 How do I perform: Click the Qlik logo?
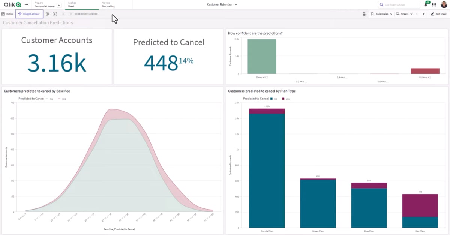pos(12,4)
